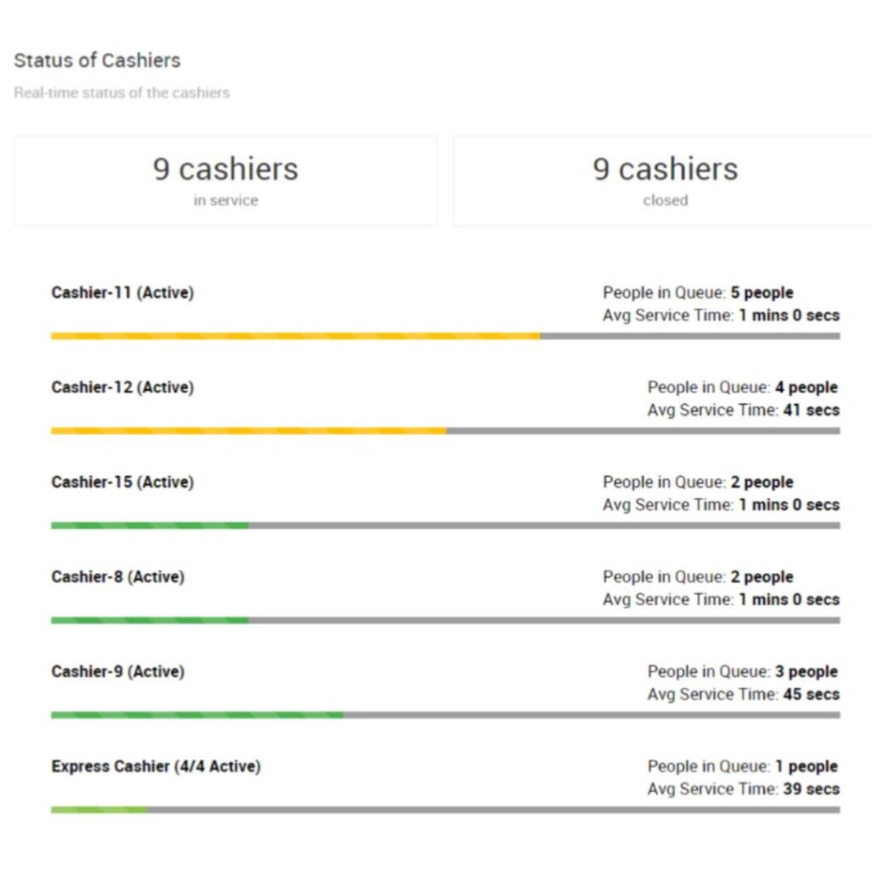Click the 4 people queue count
Viewport: 872px width, 872px height.
pyautogui.click(x=806, y=387)
